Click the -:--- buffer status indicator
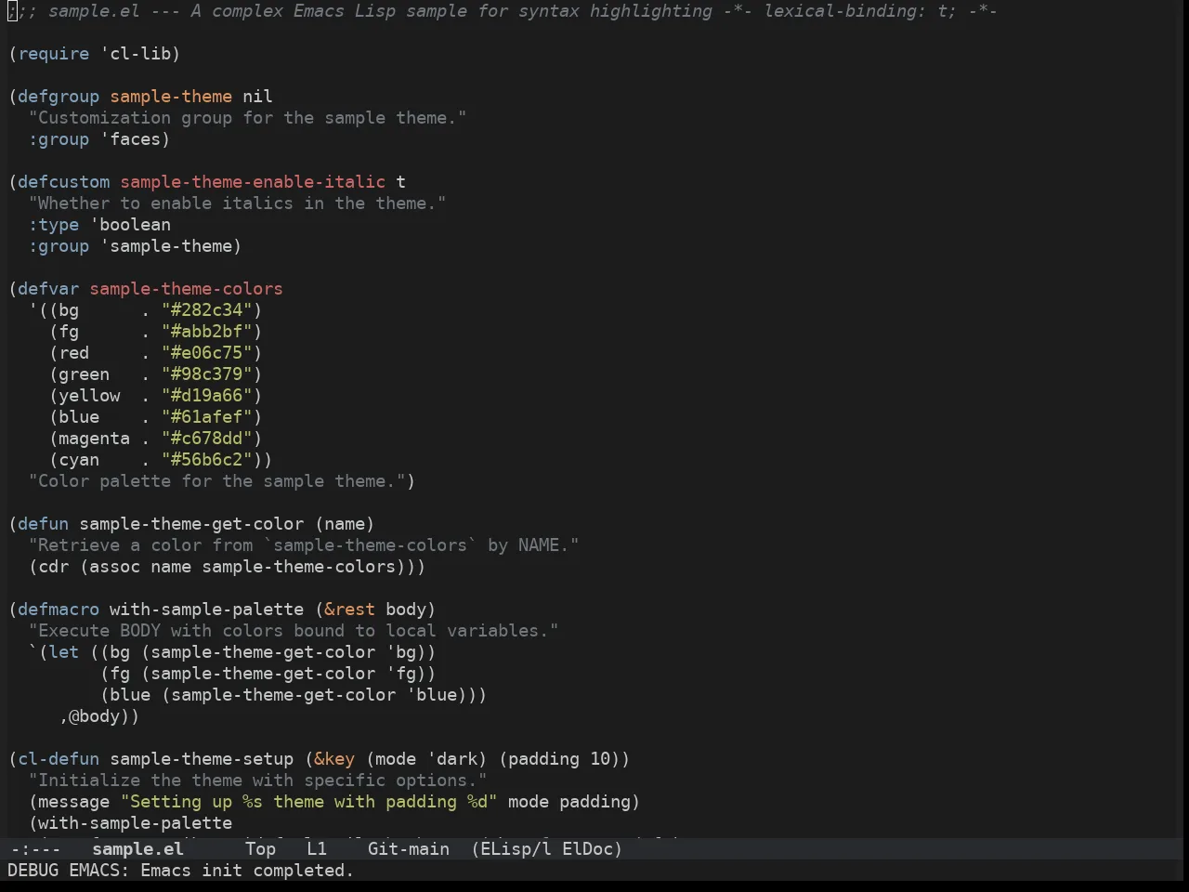The width and height of the screenshot is (1189, 892). pyautogui.click(x=35, y=849)
